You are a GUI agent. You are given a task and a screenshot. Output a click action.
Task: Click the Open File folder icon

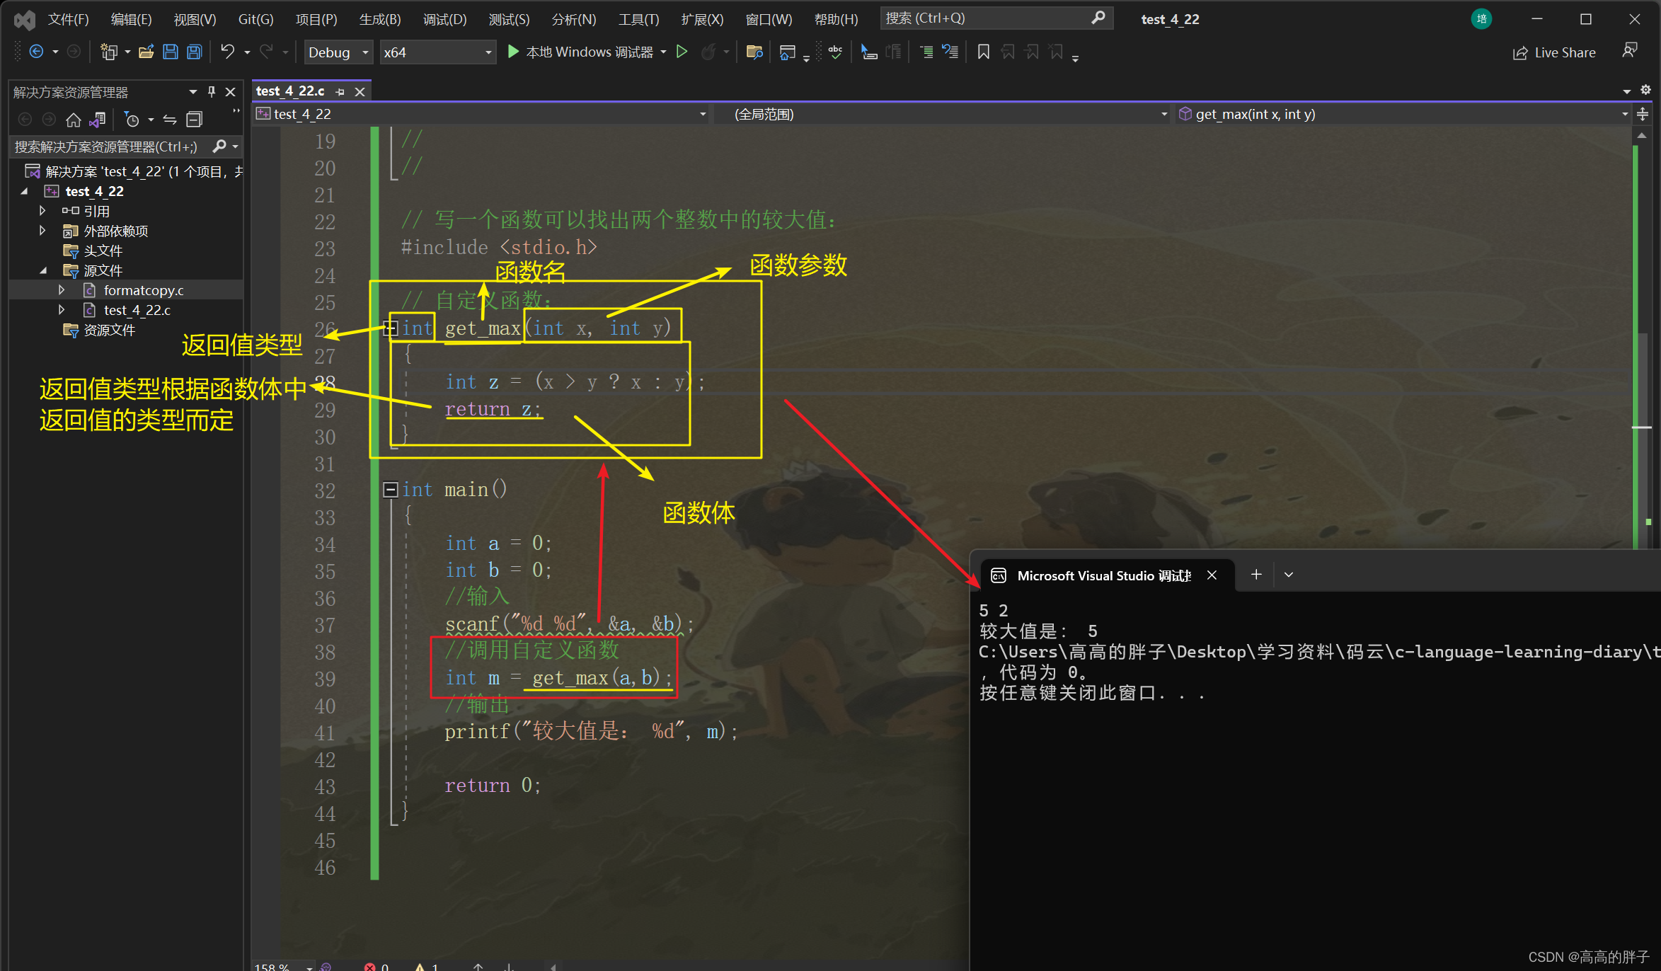pyautogui.click(x=146, y=52)
